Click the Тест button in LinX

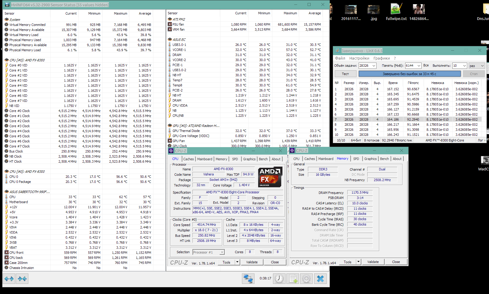click(x=345, y=74)
